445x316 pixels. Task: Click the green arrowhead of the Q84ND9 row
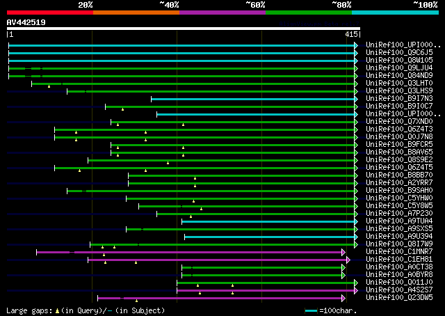[356, 76]
